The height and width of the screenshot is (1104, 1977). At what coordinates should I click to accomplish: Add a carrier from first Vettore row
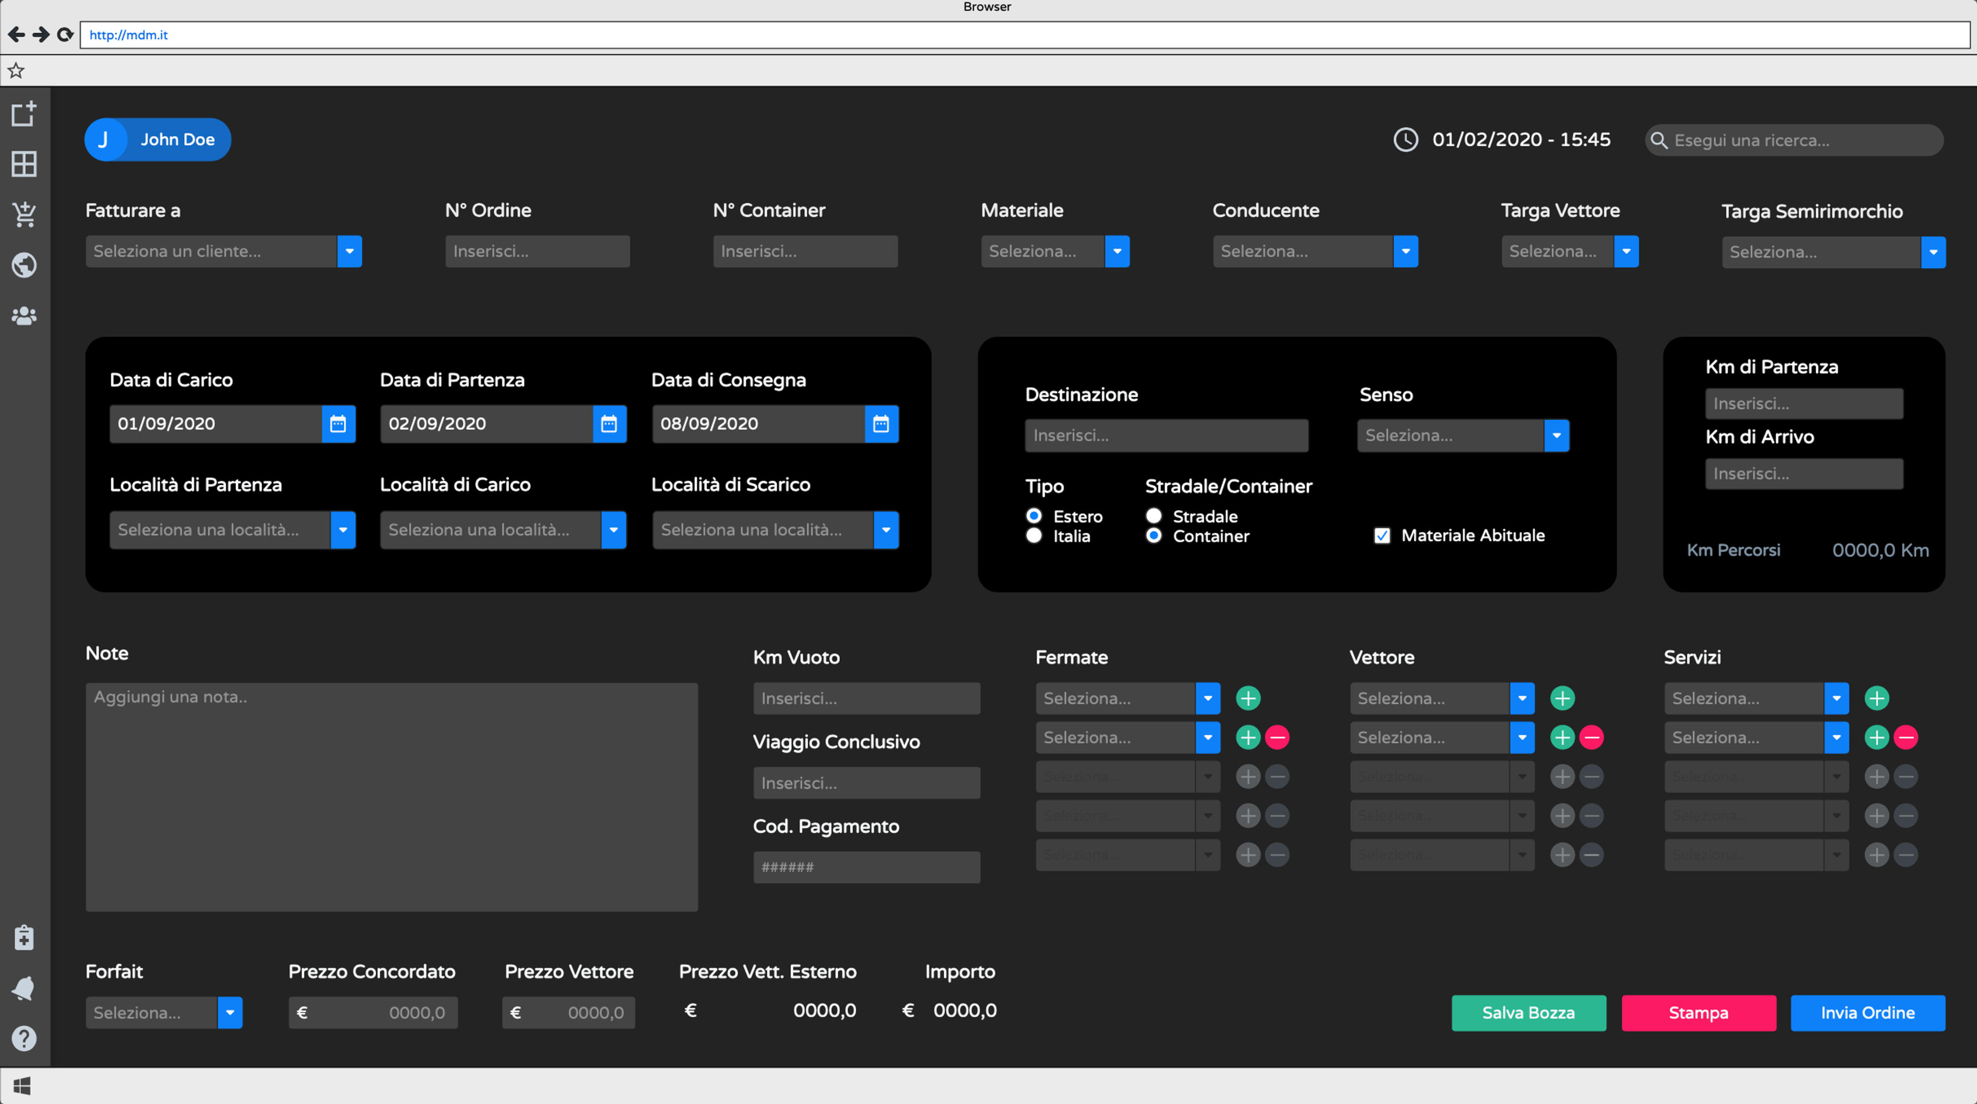(x=1563, y=698)
